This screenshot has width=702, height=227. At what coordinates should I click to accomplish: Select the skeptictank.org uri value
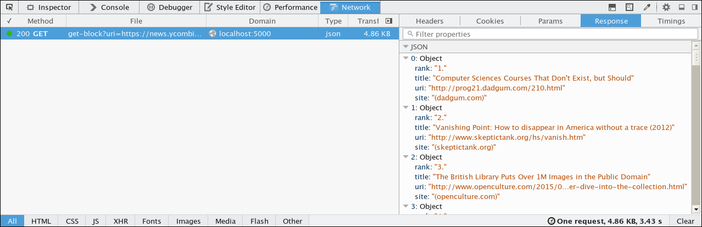pyautogui.click(x=507, y=137)
